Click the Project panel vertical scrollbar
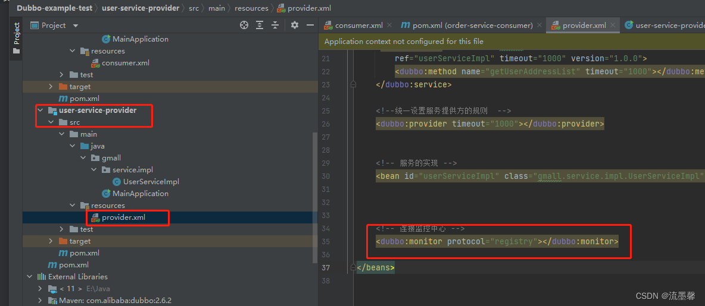This screenshot has width=705, height=306. pyautogui.click(x=316, y=197)
